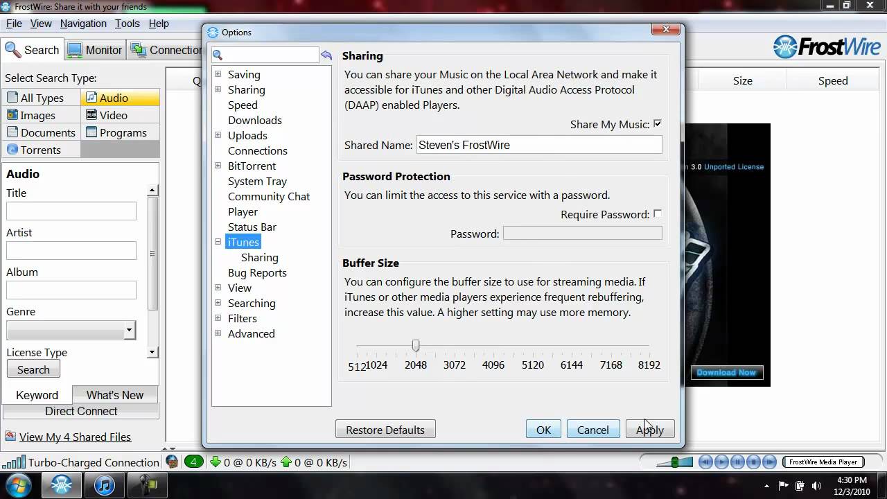
Task: Open the Help menu
Action: [x=159, y=24]
